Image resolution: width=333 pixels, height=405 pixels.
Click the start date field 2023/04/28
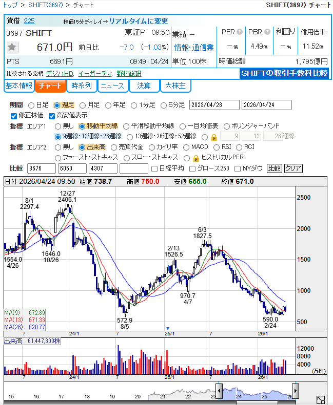(214, 105)
